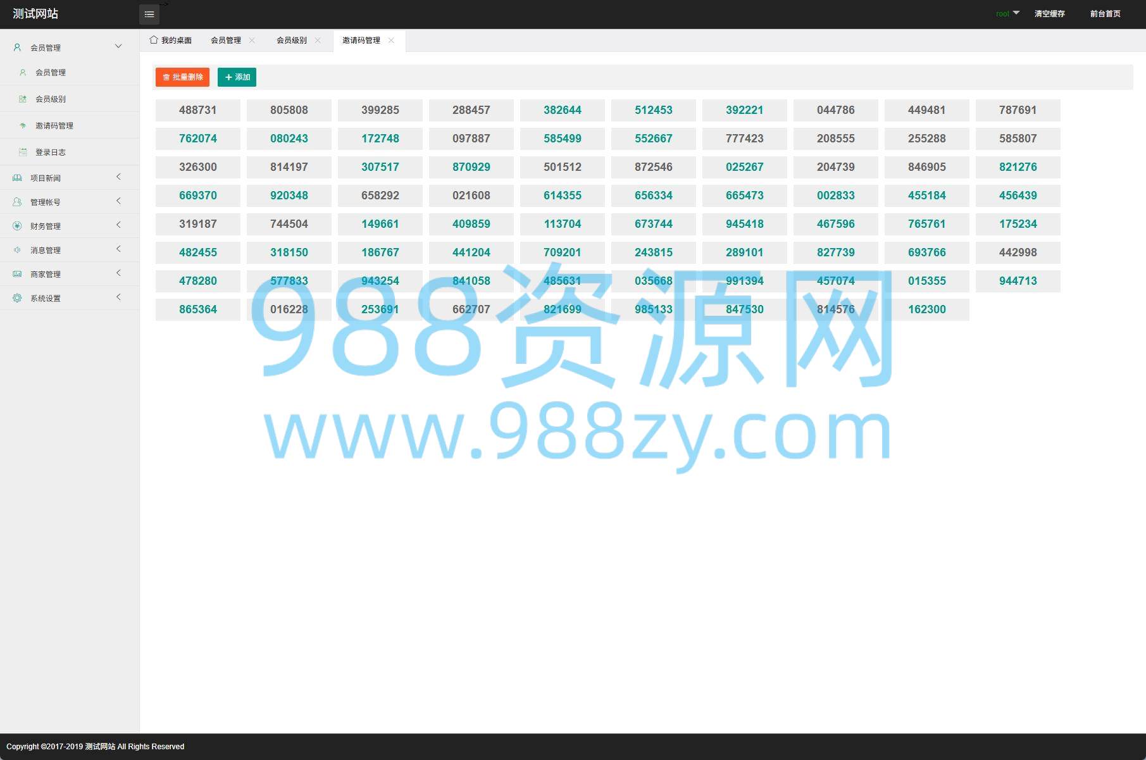Screen dimensions: 1146x760
Task: Expand the 管理帐号 sidebar menu
Action: [x=118, y=201]
